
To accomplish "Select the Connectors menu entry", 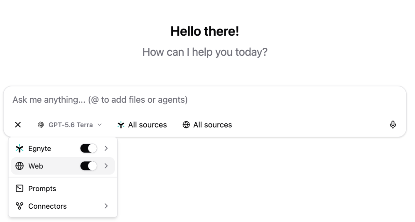I will pyautogui.click(x=63, y=206).
